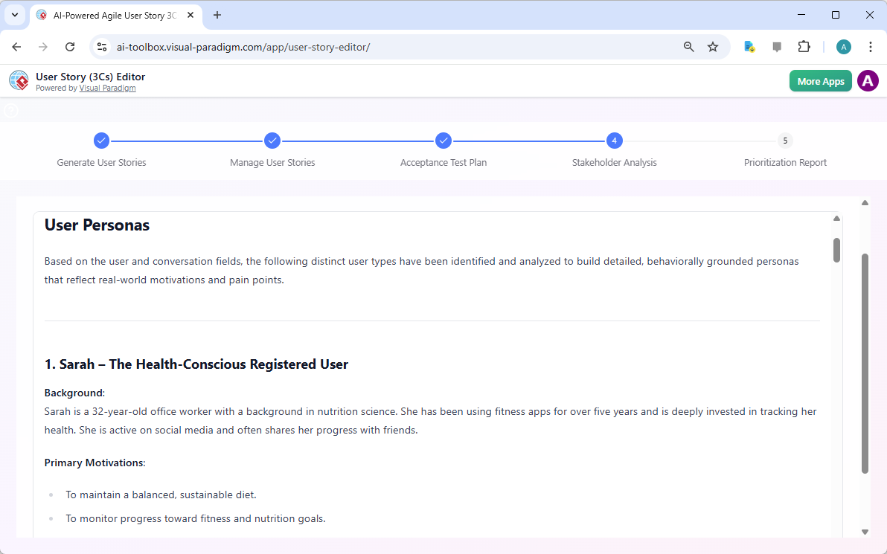Click the comment bubble icon in toolbar
This screenshot has width=887, height=554.
[x=777, y=46]
